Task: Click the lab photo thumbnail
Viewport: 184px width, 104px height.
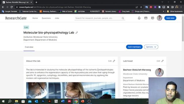Action: [x=71, y=90]
